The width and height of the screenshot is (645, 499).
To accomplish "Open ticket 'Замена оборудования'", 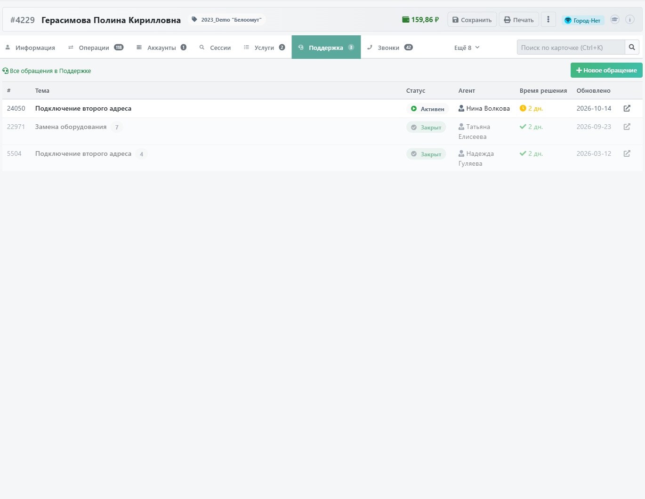I will pyautogui.click(x=71, y=127).
